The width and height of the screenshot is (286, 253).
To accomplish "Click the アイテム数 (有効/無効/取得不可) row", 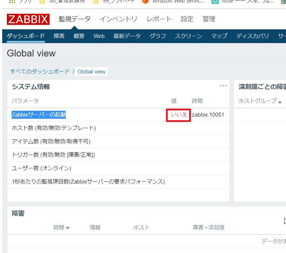I will click(x=118, y=142).
